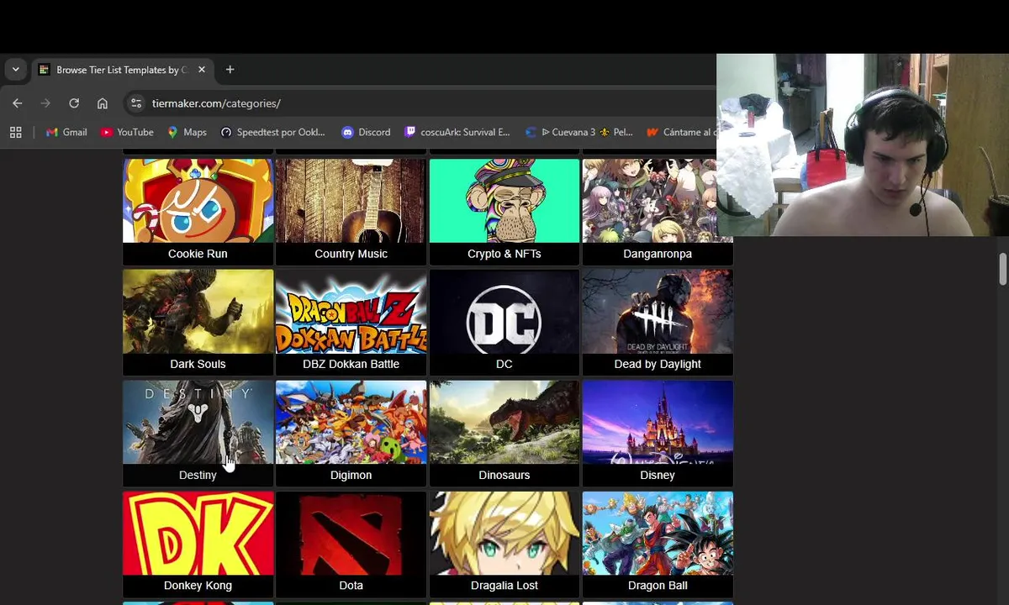Click the Destiny text label

(198, 475)
